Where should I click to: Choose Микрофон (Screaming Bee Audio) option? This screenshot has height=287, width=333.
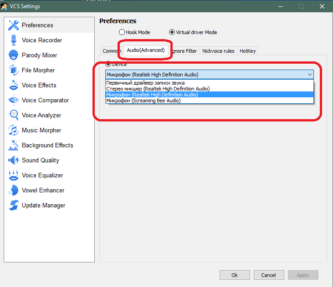tap(210, 101)
